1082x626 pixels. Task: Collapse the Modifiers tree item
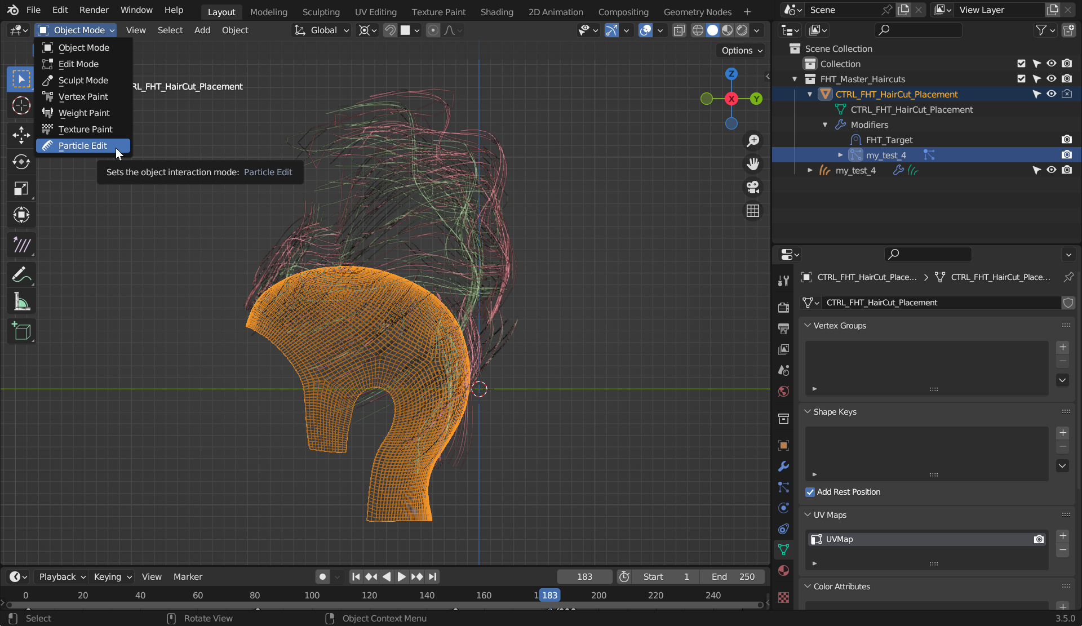pyautogui.click(x=825, y=125)
